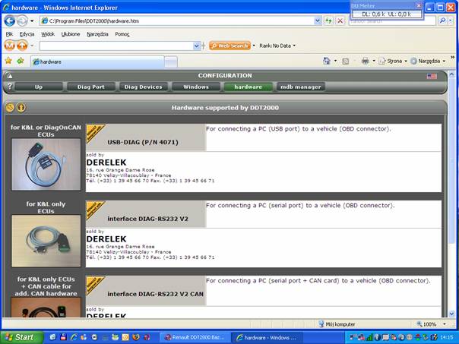Click the system tray clock 14:15

click(446, 337)
